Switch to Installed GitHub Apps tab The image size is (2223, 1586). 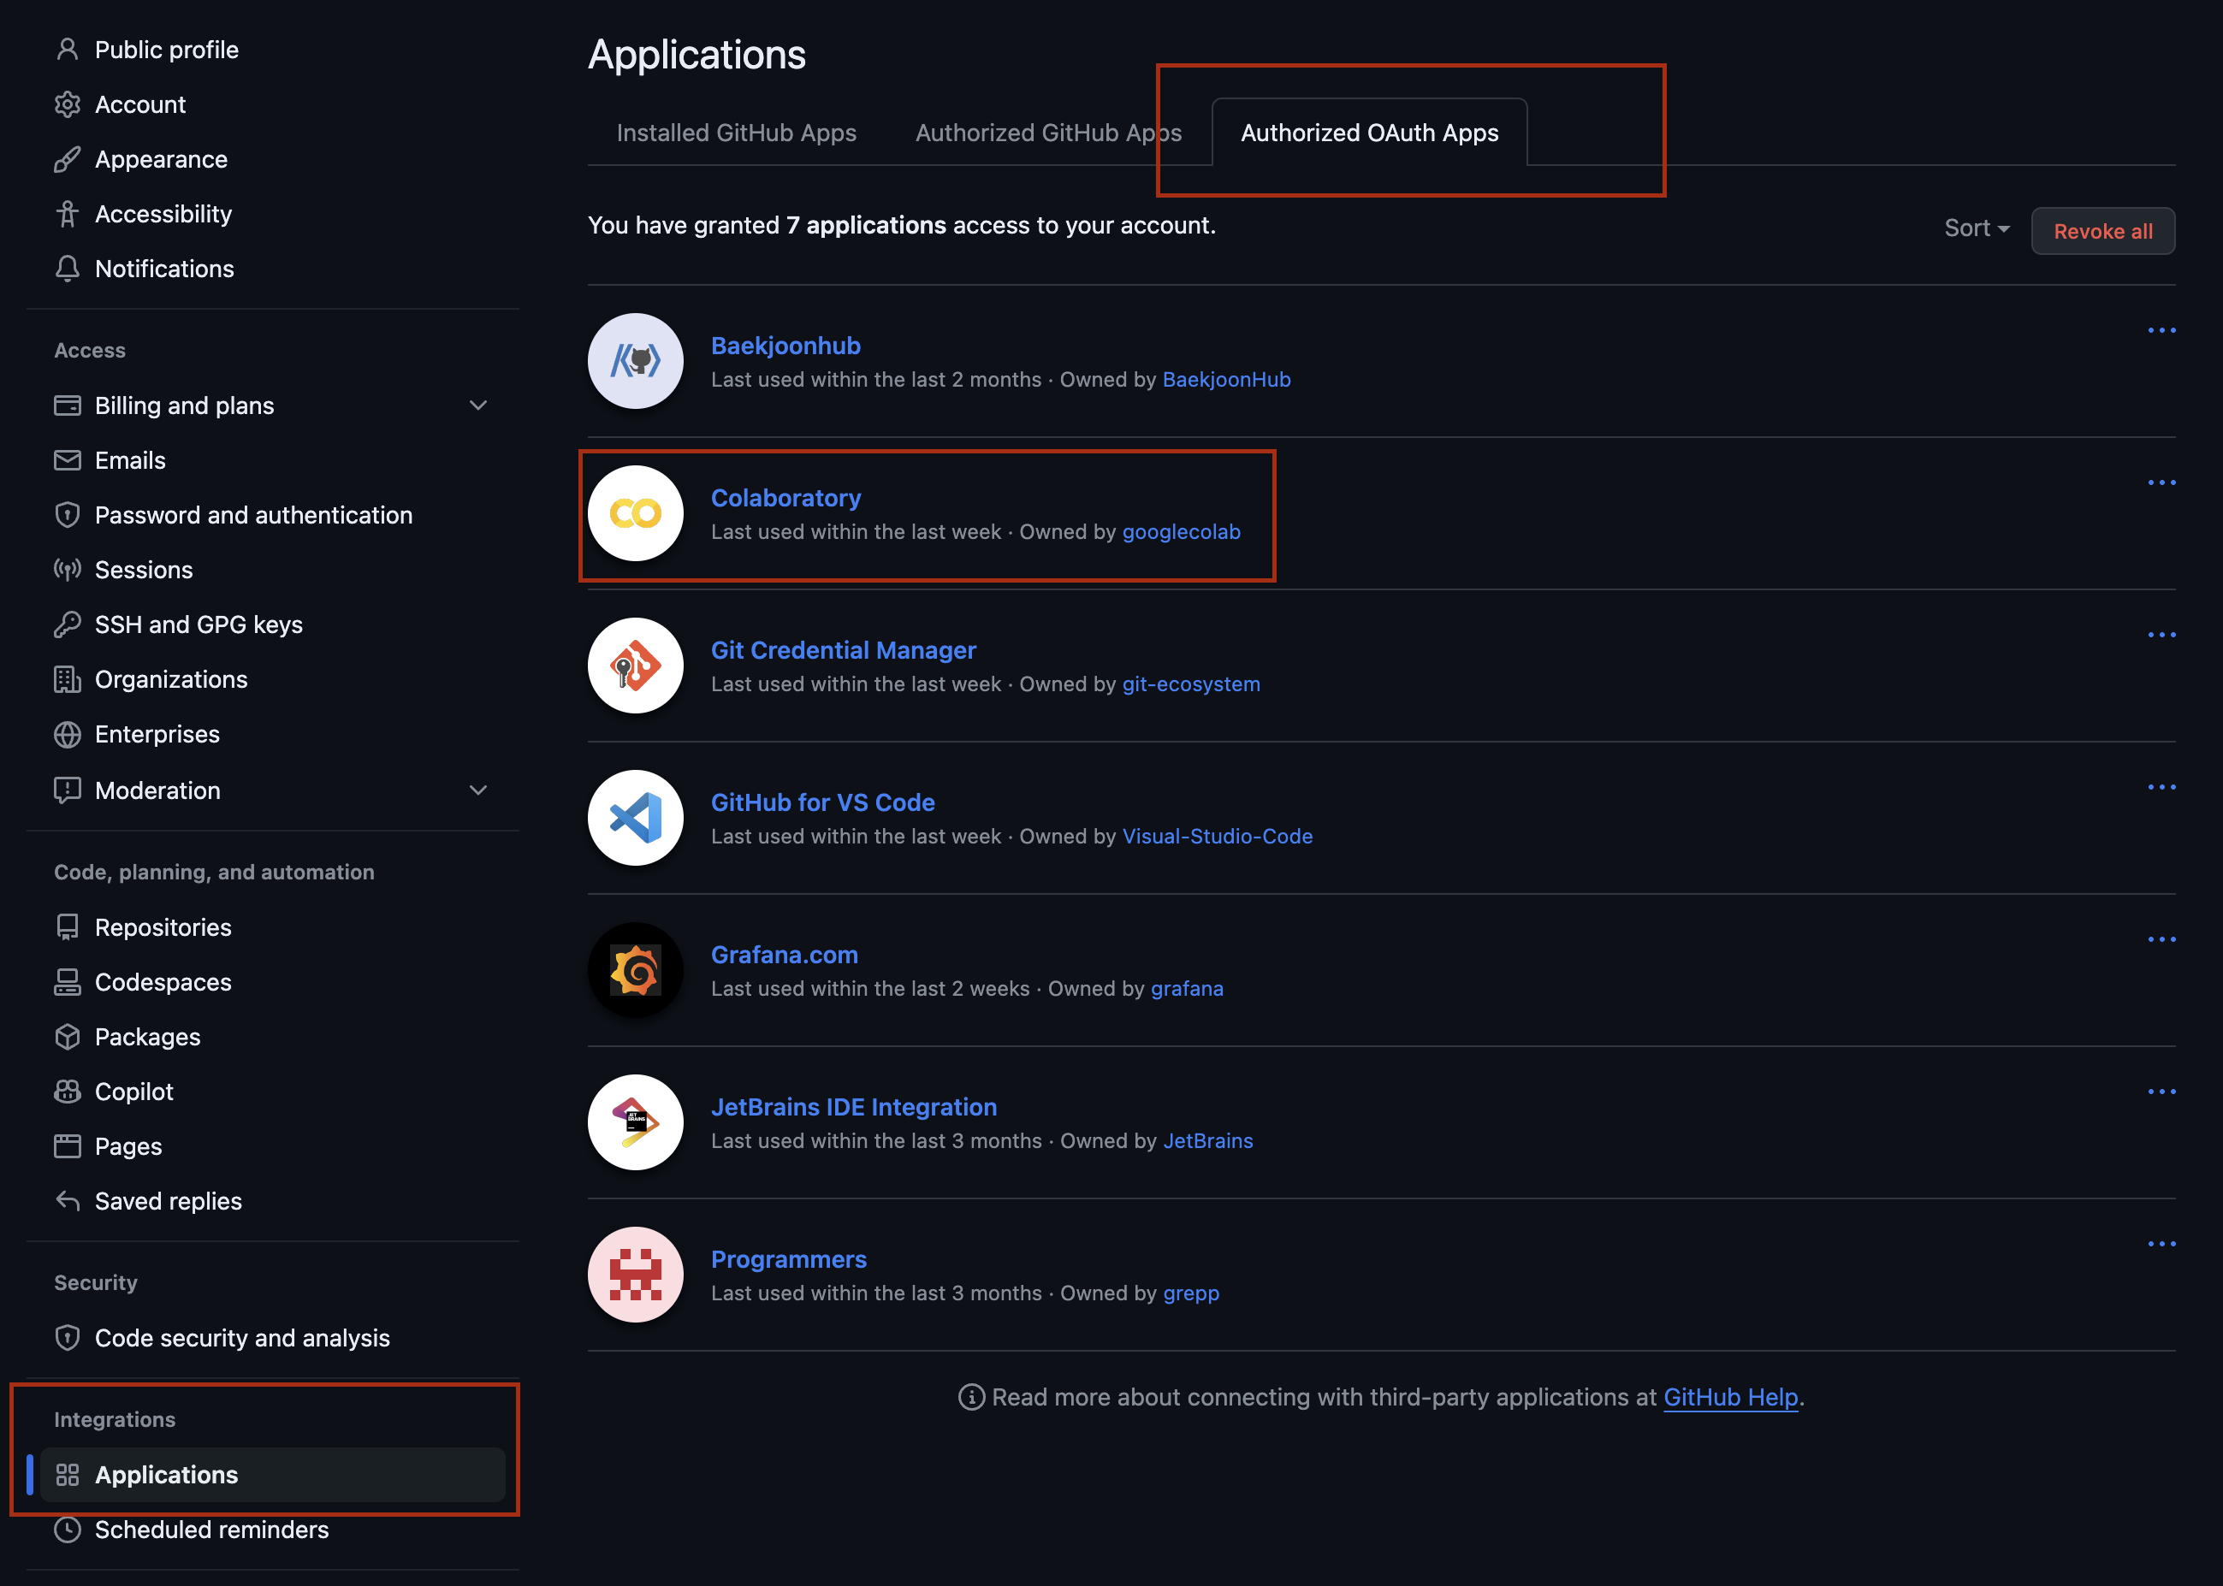(x=736, y=133)
